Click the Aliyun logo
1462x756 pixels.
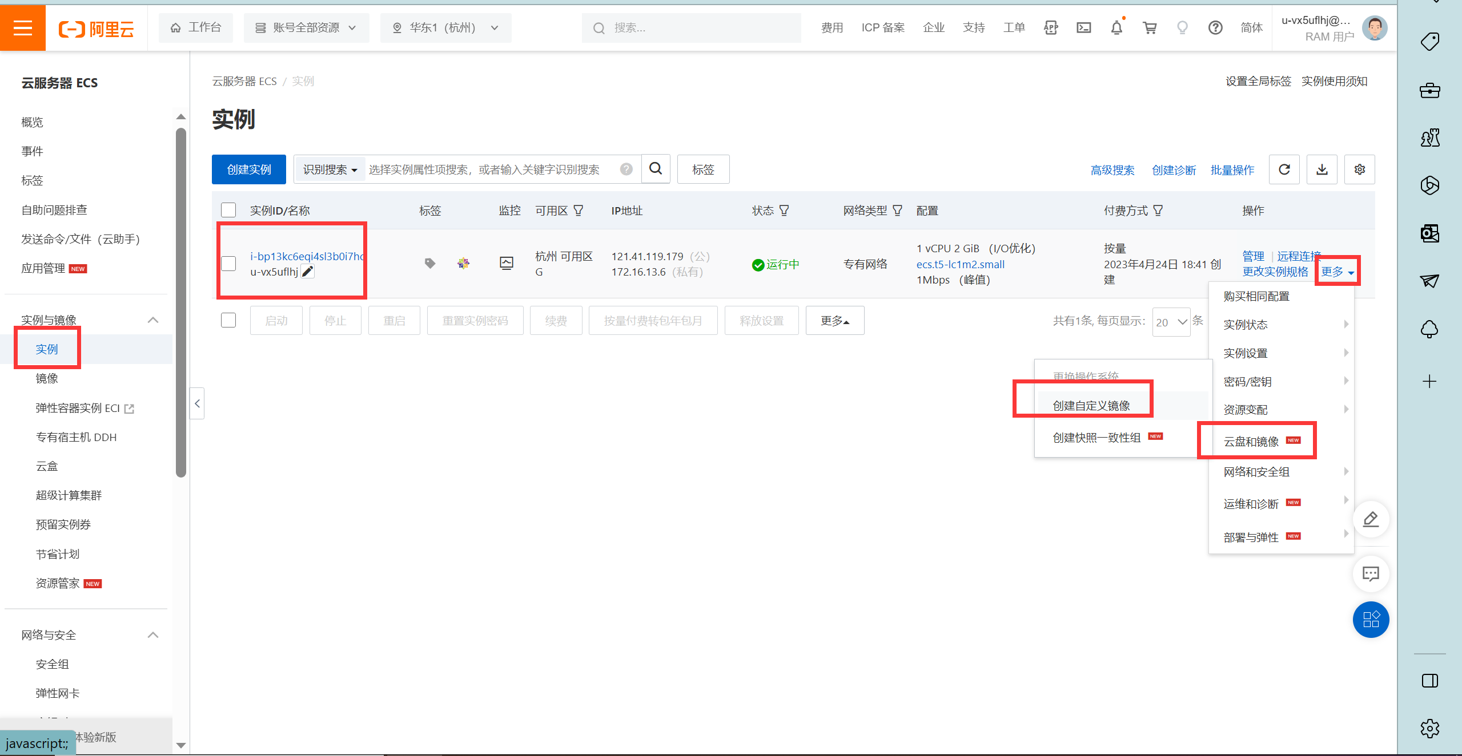click(x=96, y=28)
